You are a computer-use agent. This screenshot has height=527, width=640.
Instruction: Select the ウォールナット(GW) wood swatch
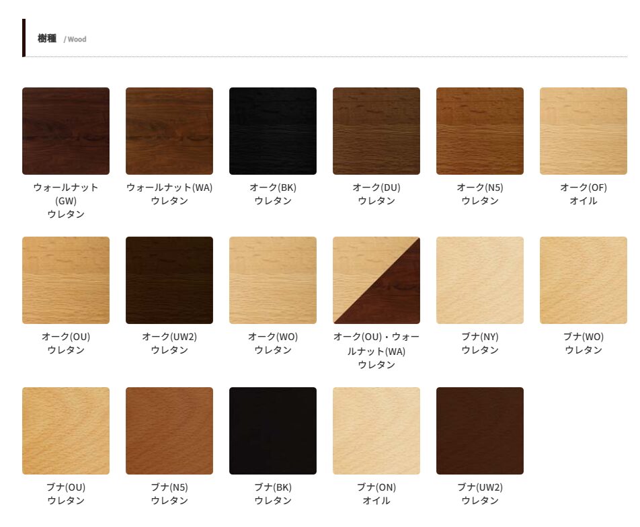pos(66,131)
